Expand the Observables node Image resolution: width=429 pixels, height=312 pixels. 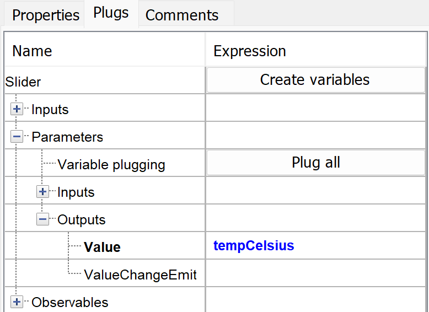(17, 302)
